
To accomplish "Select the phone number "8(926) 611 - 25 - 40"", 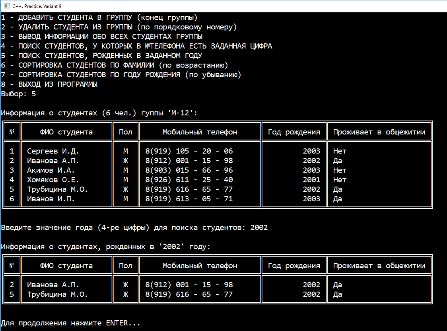I will click(x=189, y=180).
